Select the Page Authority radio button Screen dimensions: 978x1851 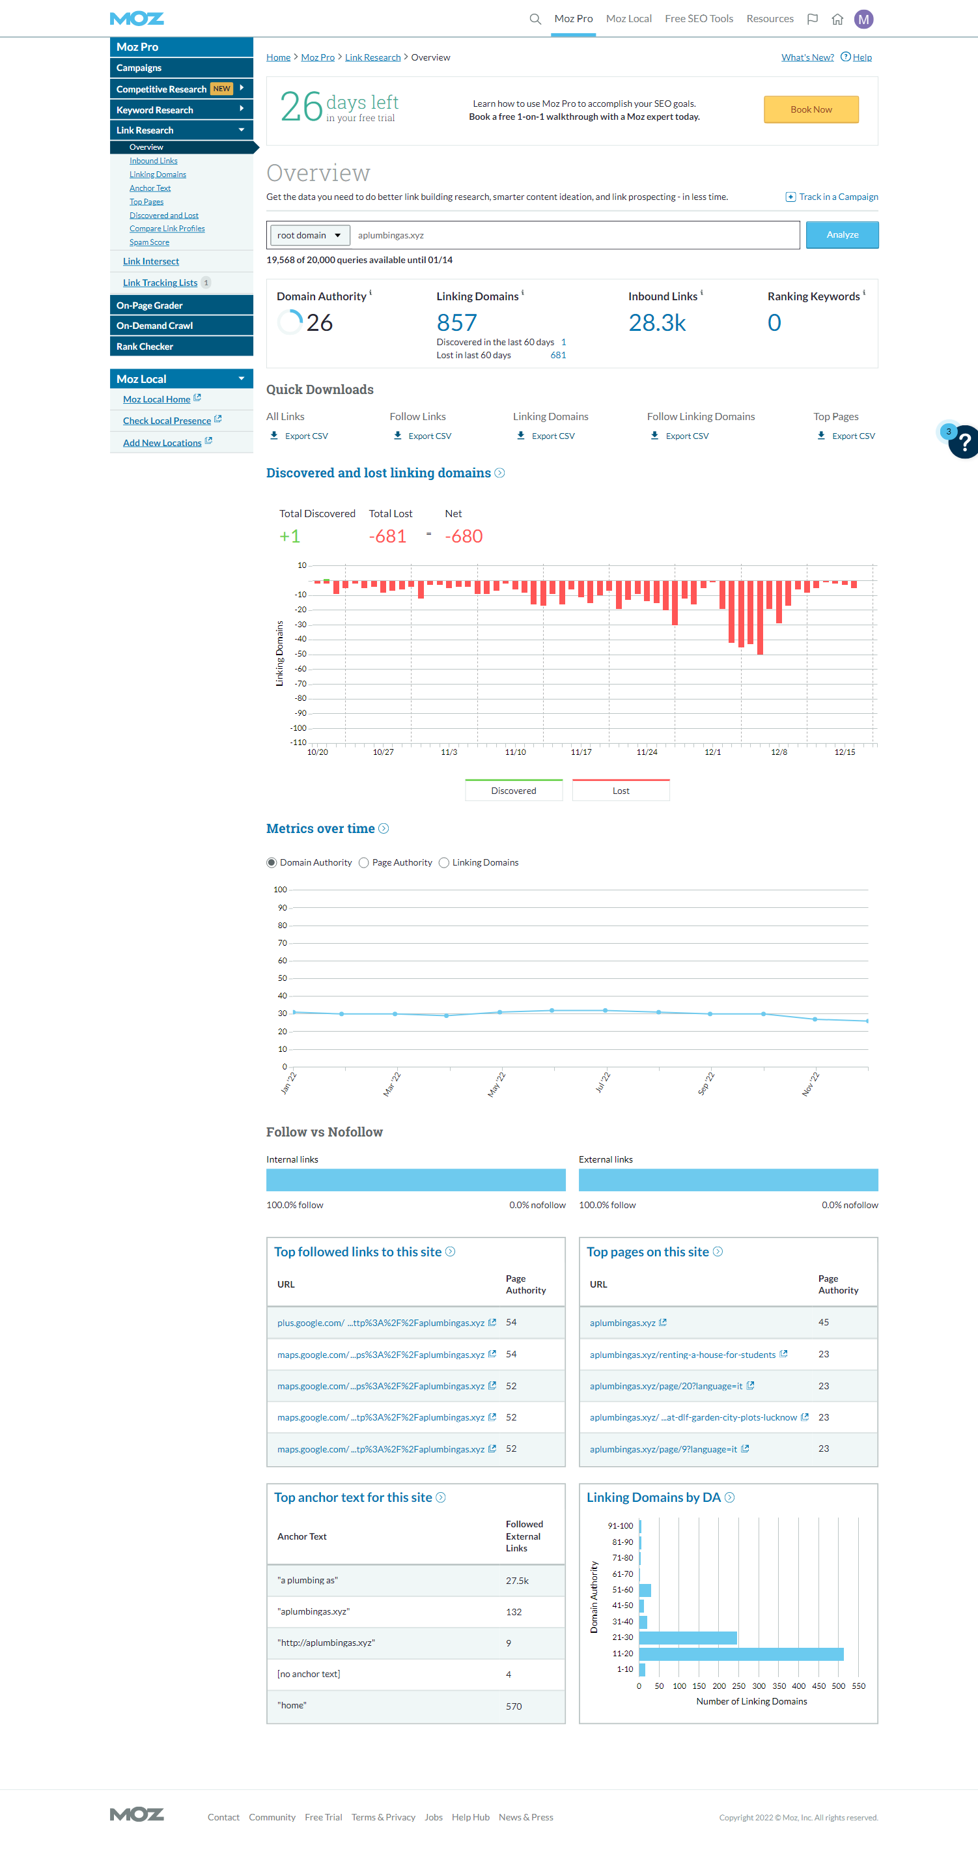(x=363, y=862)
